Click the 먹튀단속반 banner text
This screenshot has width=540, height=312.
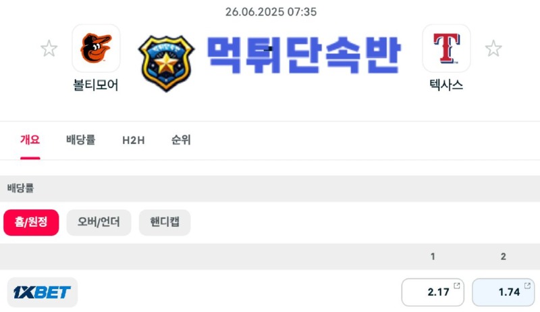[304, 55]
